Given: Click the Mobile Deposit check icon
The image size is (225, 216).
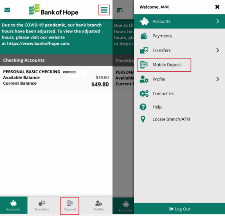Looking at the screenshot, I should coord(144,65).
